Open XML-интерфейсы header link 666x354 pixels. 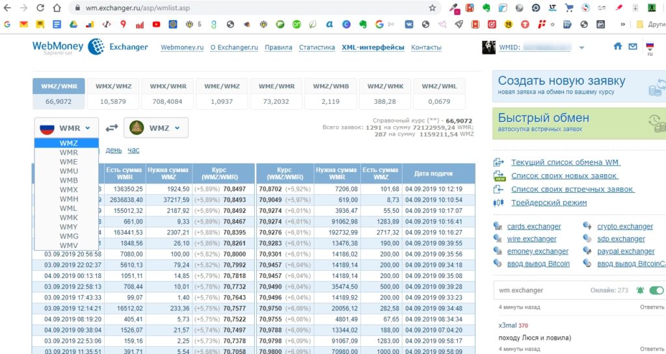coord(373,47)
